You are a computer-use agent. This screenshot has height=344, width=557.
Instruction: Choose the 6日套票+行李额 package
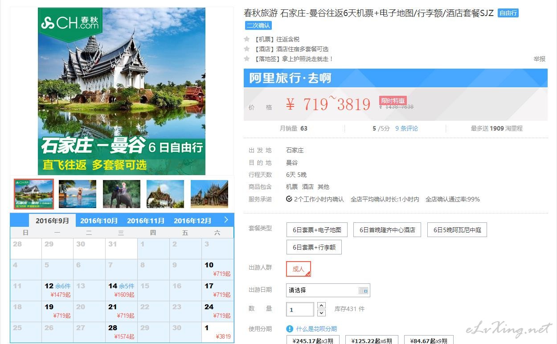314,247
